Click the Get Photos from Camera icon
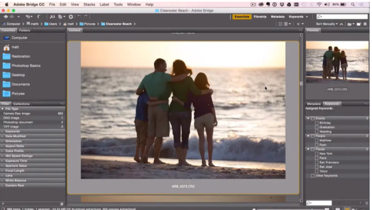372x210 pixels. (x=52, y=17)
